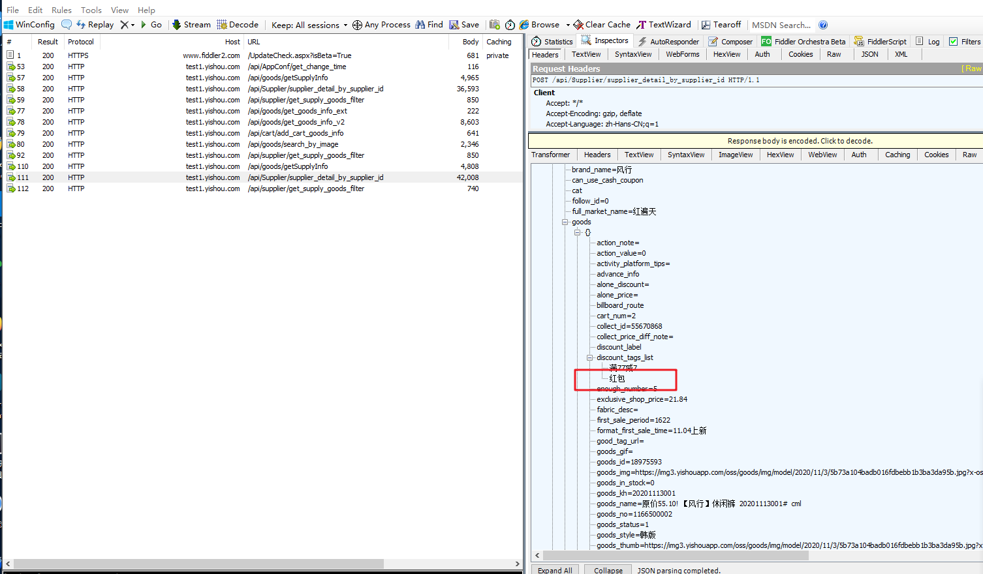
Task: Select session 53 get_change_time row
Action: 263,67
